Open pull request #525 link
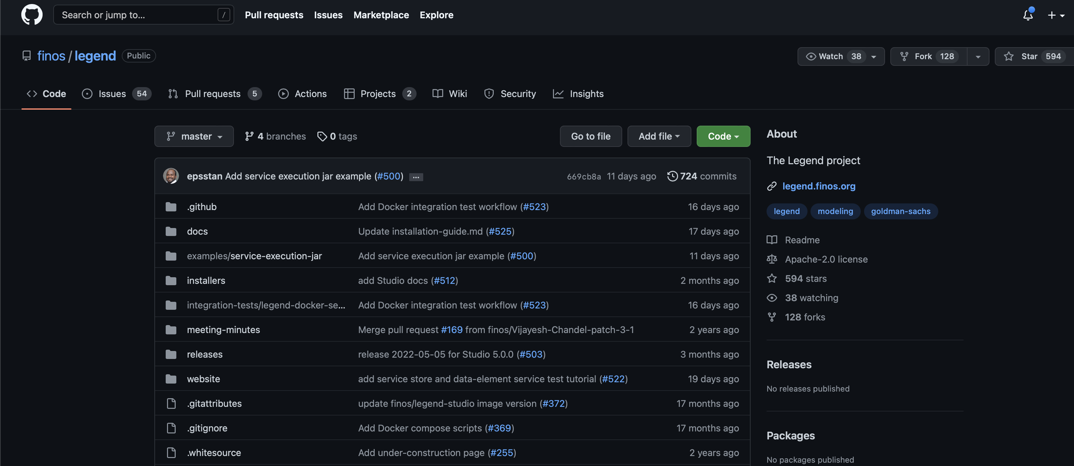1074x466 pixels. (500, 231)
